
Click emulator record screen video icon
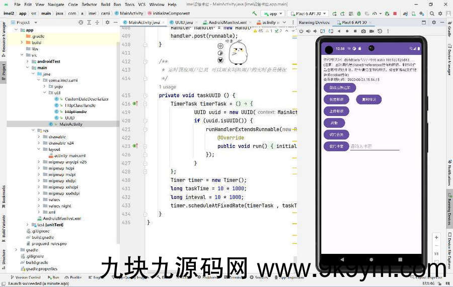click(x=372, y=31)
